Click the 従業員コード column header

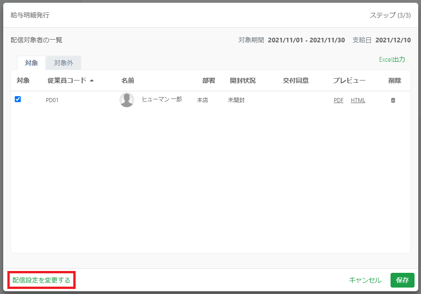coord(67,81)
